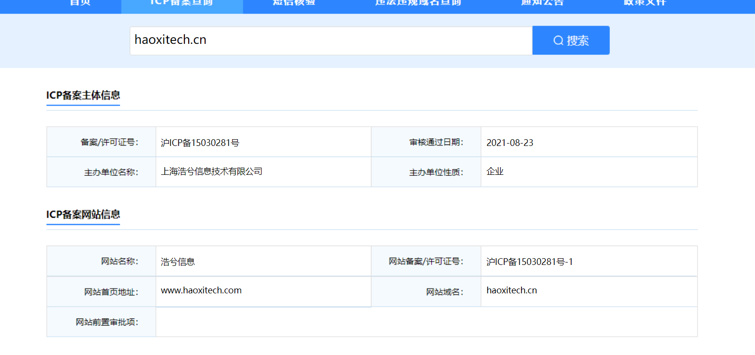The image size is (755, 355).
Task: Click the 搜索 search button
Action: (571, 40)
